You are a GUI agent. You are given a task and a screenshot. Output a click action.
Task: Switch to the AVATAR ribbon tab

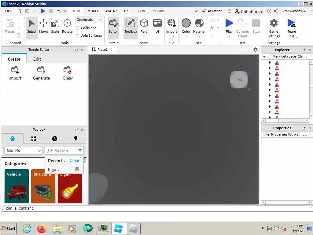point(111,11)
